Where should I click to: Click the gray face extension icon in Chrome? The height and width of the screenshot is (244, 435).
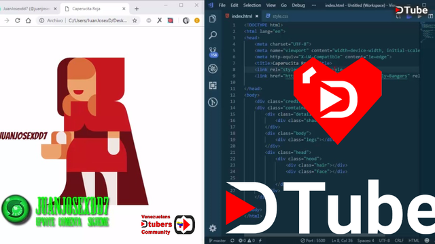149,20
